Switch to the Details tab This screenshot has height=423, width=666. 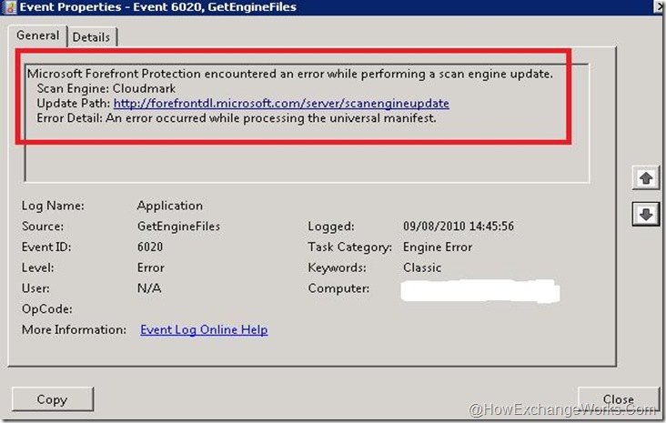click(x=92, y=37)
